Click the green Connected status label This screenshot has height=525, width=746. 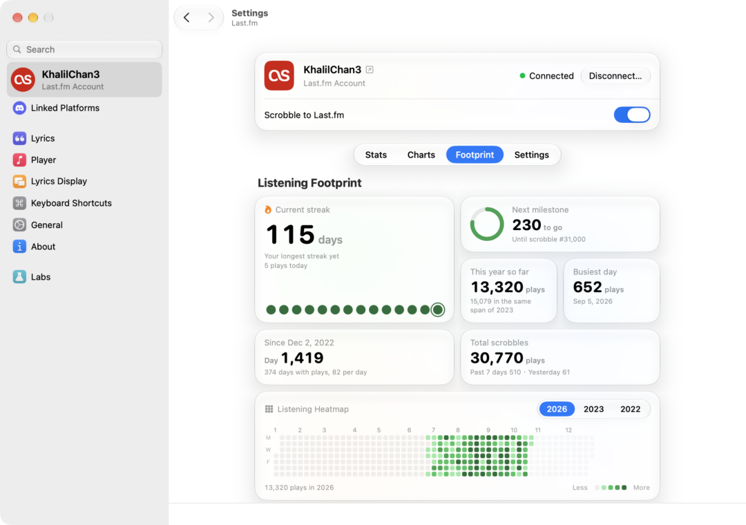click(546, 76)
